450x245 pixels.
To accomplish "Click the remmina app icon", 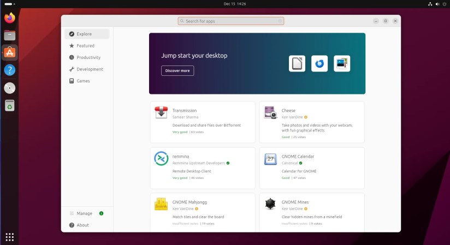I will coord(161,158).
